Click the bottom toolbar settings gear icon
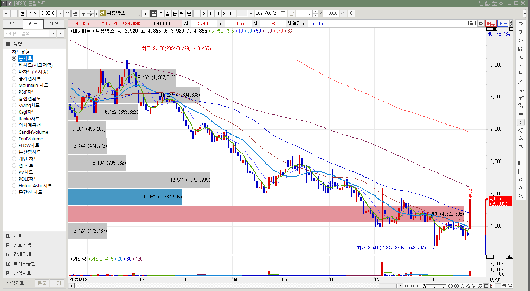 [x=468, y=286]
